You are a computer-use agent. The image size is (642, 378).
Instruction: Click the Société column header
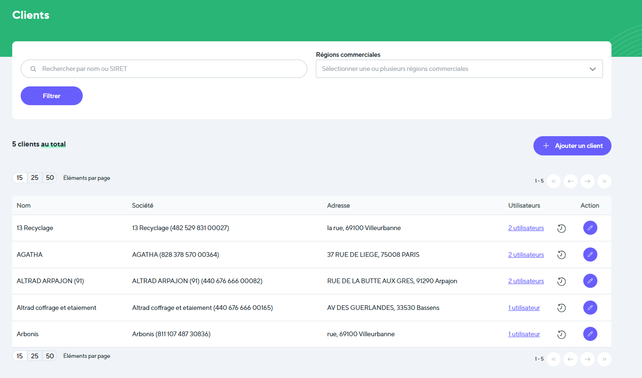tap(142, 205)
